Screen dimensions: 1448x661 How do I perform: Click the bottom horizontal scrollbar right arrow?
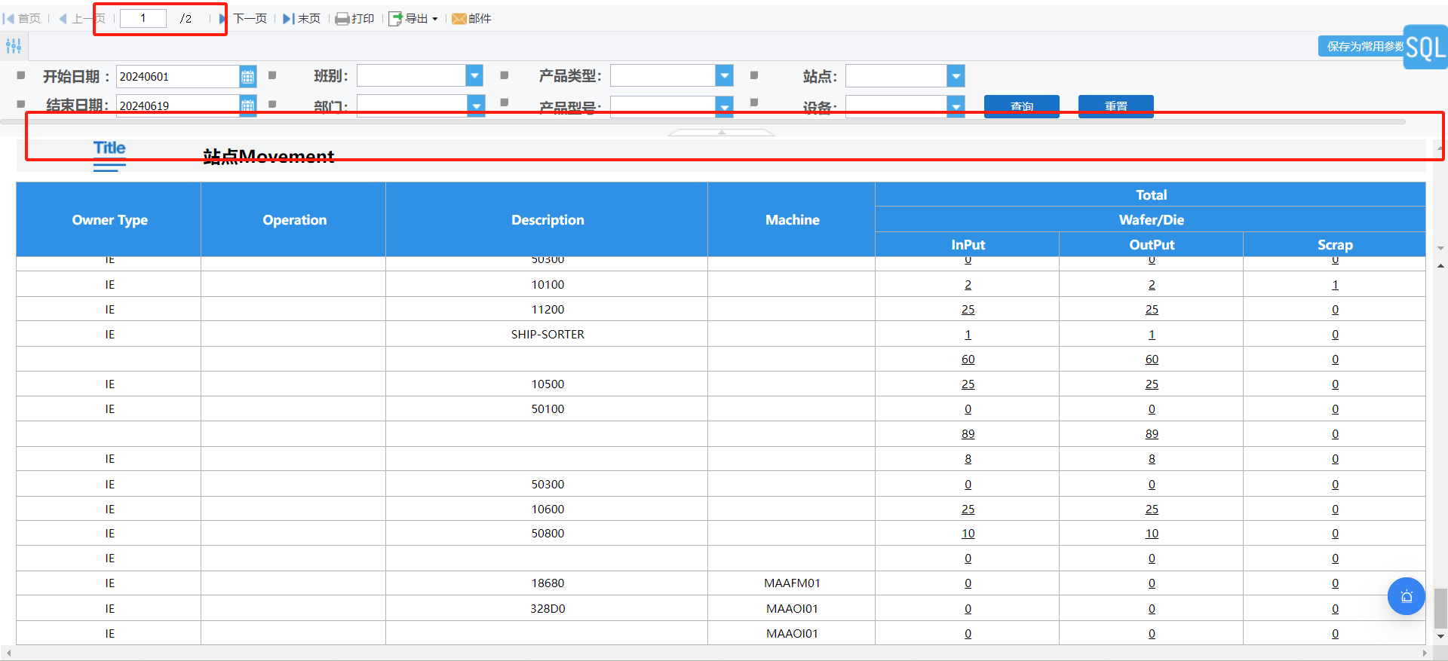(x=1425, y=653)
